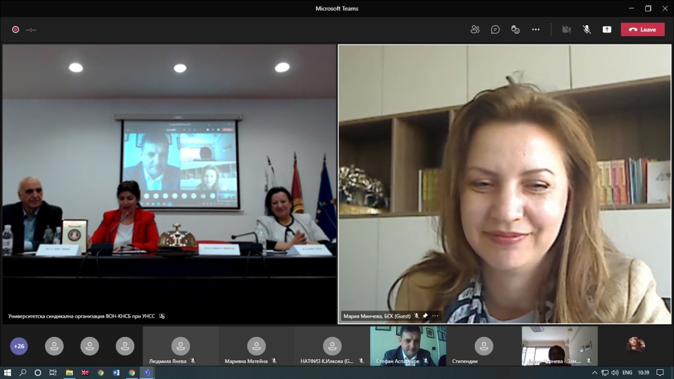The width and height of the screenshot is (674, 379).
Task: Show hidden system tray icons
Action: point(595,373)
